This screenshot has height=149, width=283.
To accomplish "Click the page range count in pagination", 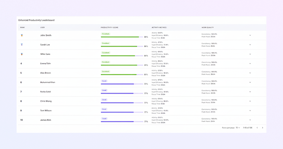I will pyautogui.click(x=248, y=128).
